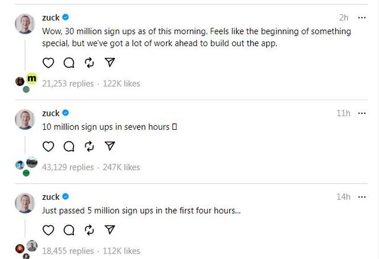Send the 5 million sign ups post

click(109, 229)
